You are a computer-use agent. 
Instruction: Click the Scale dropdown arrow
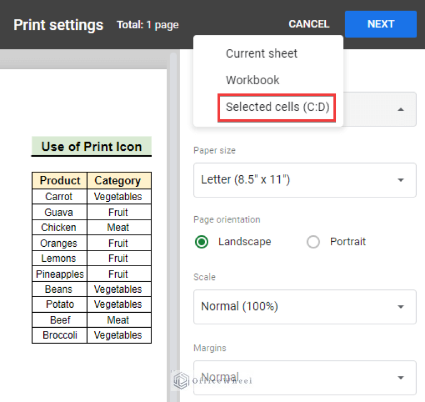pyautogui.click(x=401, y=307)
